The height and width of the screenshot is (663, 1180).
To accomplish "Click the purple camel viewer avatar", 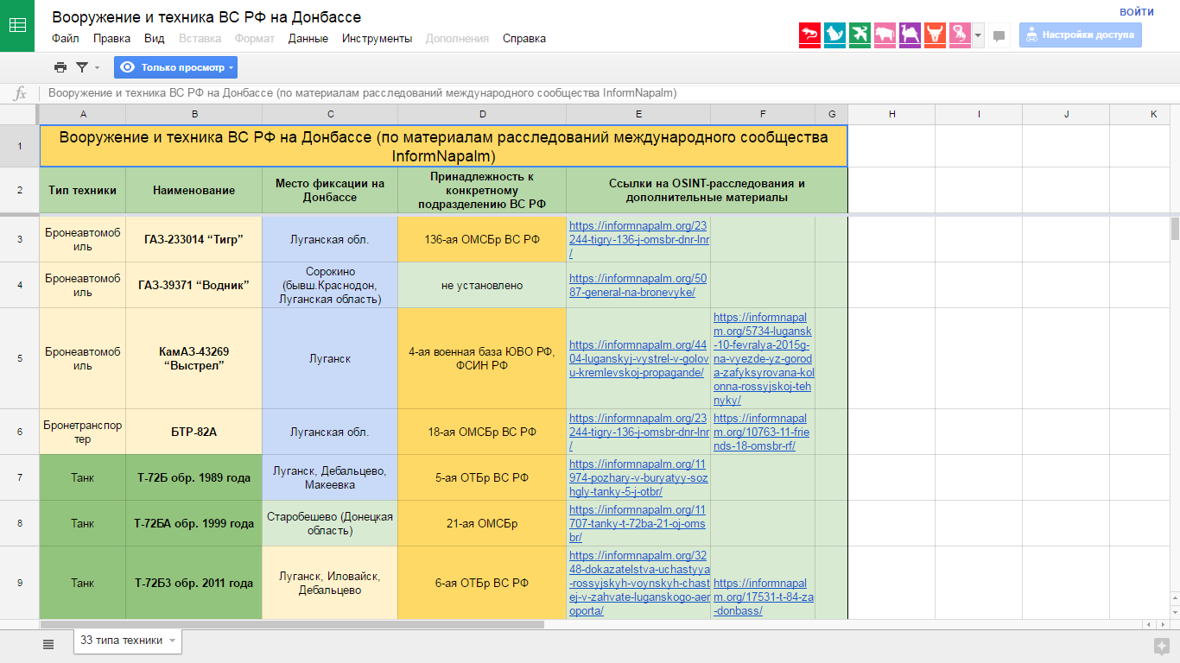I will (910, 35).
